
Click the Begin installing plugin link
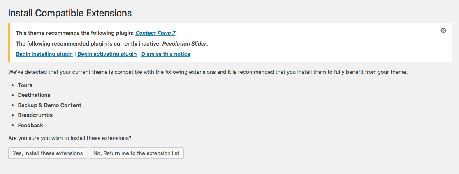(44, 54)
